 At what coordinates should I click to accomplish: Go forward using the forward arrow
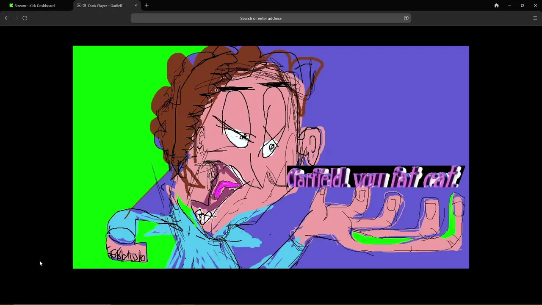[x=16, y=18]
